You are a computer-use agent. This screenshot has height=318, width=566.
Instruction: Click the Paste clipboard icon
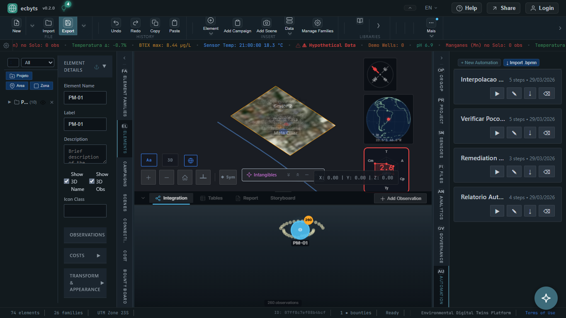pyautogui.click(x=175, y=23)
